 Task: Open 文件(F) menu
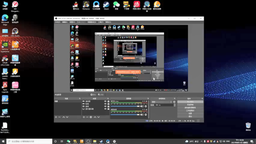point(58,22)
